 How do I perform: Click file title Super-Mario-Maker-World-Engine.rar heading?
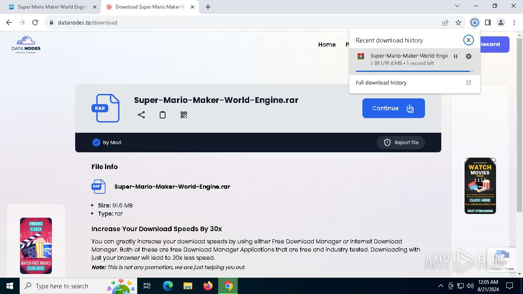216,100
